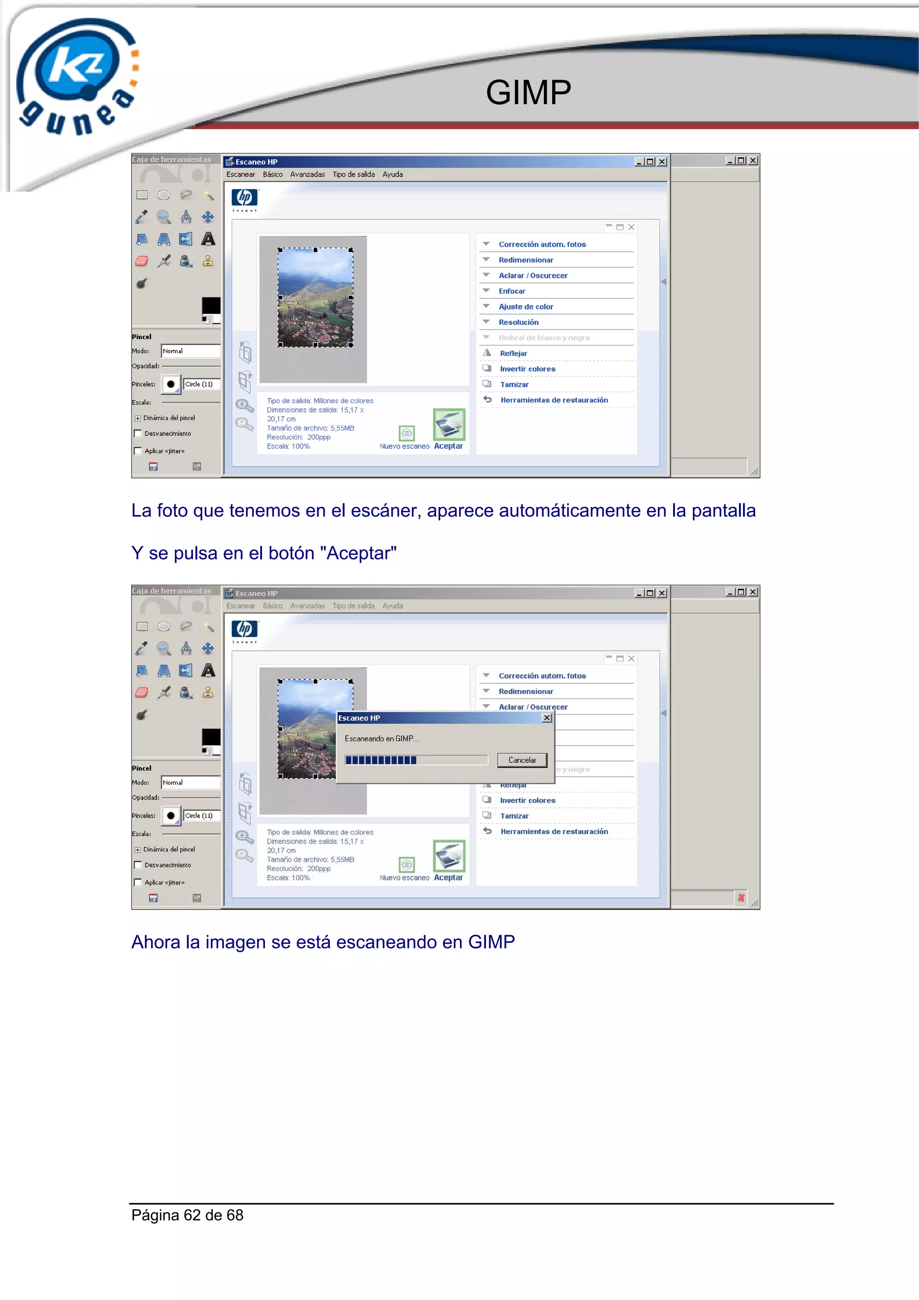Image resolution: width=919 pixels, height=1300 pixels.
Task: Click landscape photo preview in upper Escaneo HP
Action: tap(315, 297)
